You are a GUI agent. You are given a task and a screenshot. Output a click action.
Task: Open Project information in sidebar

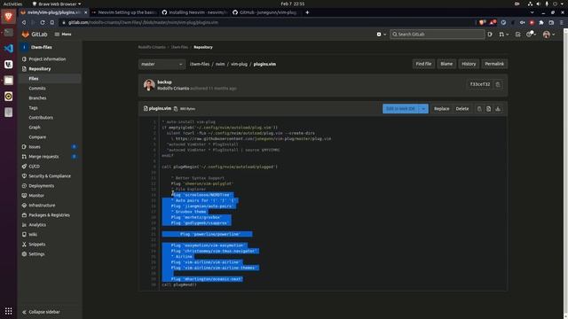(x=47, y=59)
